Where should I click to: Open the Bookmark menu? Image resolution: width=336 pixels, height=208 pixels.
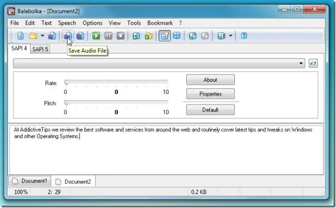[x=160, y=23]
